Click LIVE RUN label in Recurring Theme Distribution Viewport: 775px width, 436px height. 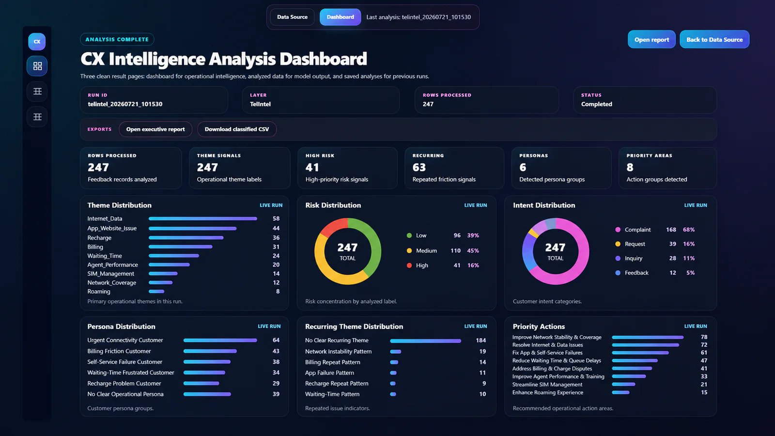pos(476,327)
